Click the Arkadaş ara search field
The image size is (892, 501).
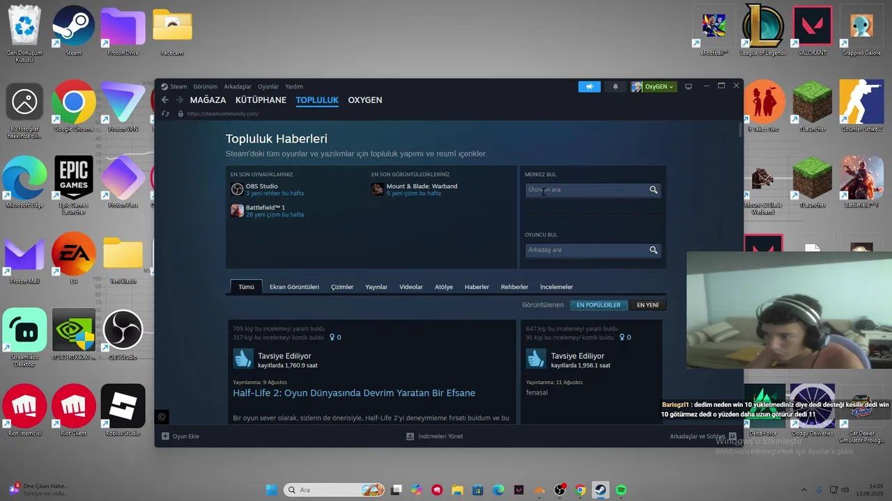(x=592, y=250)
